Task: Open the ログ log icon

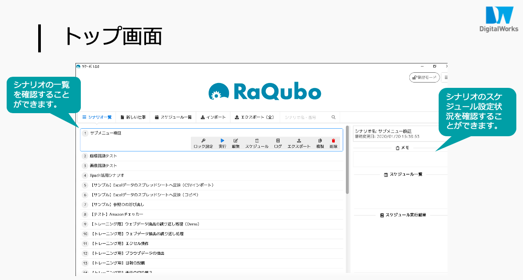Action: [x=278, y=141]
